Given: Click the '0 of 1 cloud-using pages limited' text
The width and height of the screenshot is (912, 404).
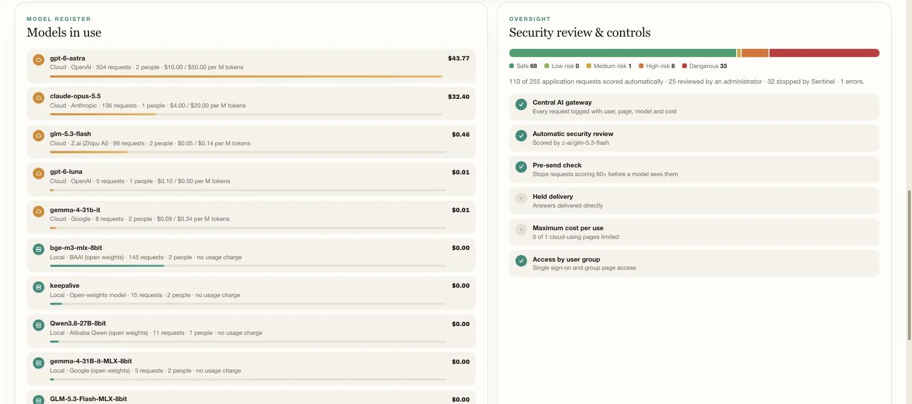Looking at the screenshot, I should click(x=575, y=237).
